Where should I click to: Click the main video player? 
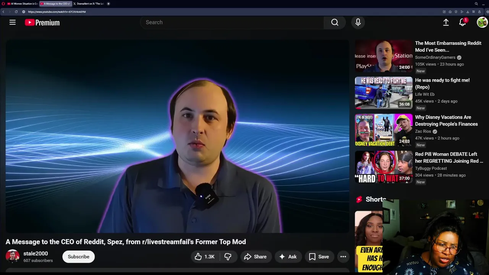pos(177,136)
